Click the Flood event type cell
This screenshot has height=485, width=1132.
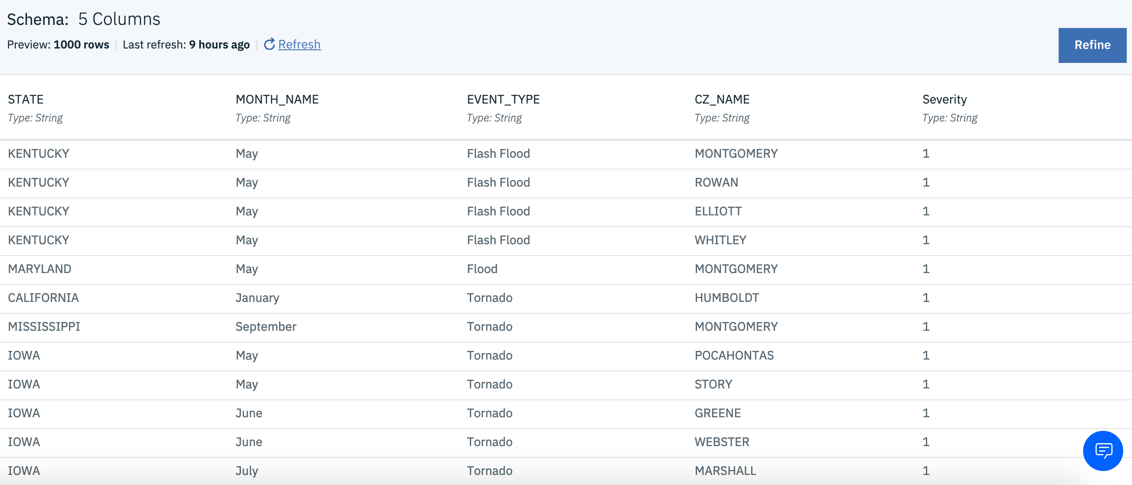pos(482,269)
